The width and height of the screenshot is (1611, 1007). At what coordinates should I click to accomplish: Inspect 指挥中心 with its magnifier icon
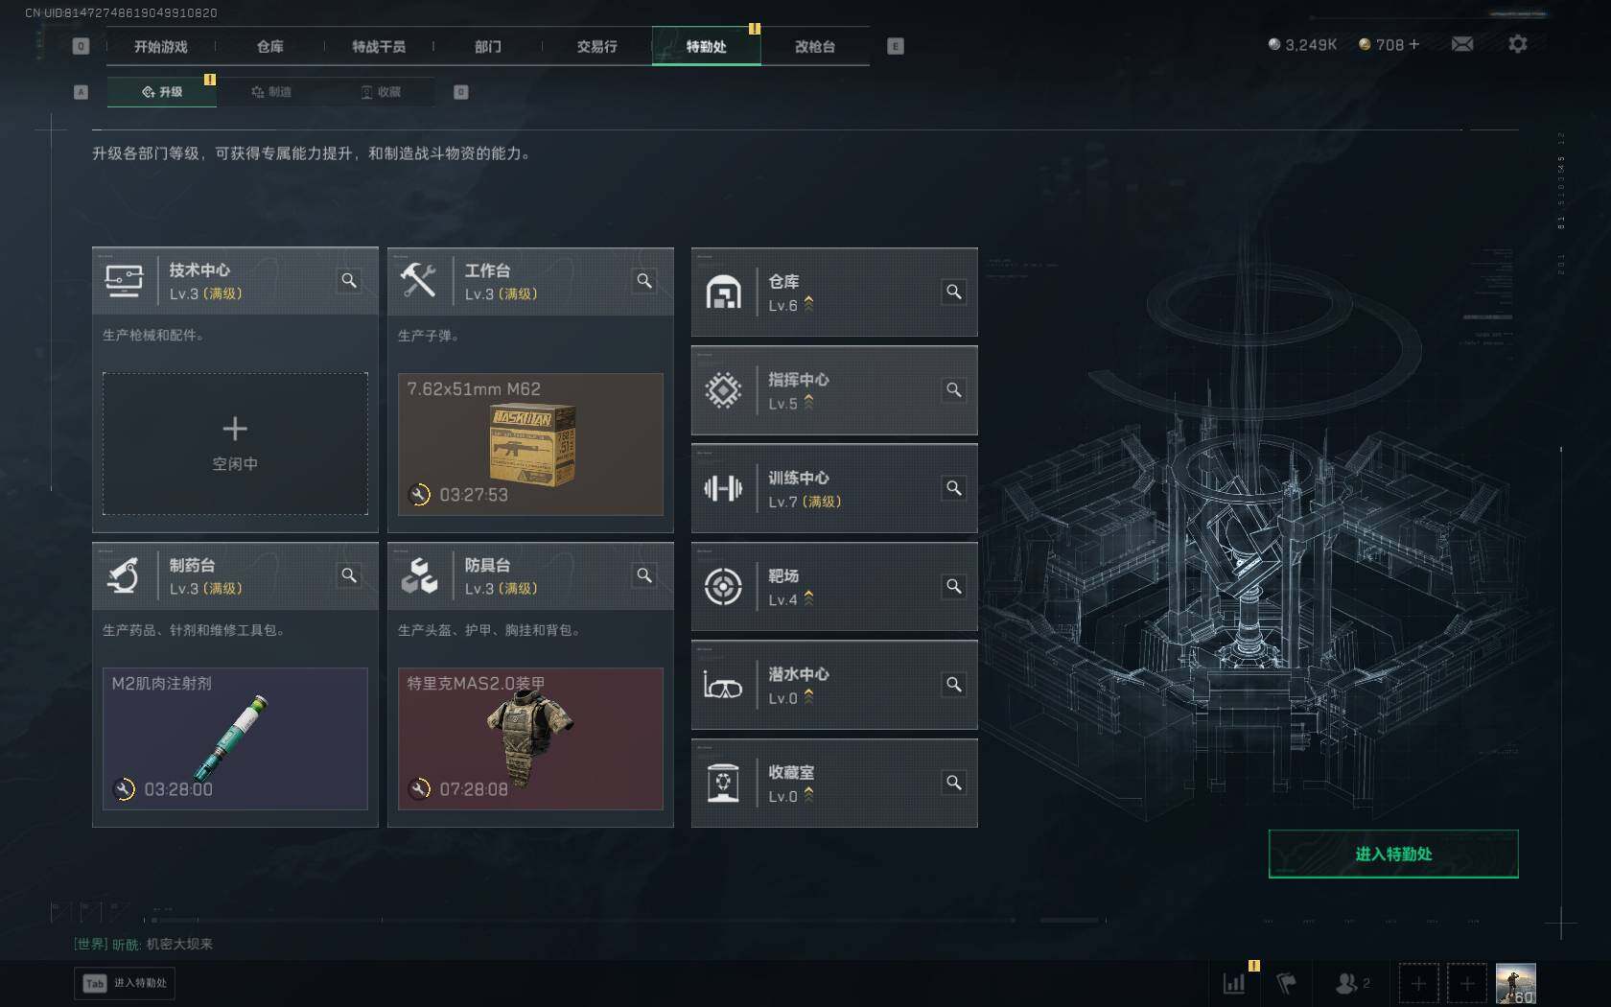(954, 389)
